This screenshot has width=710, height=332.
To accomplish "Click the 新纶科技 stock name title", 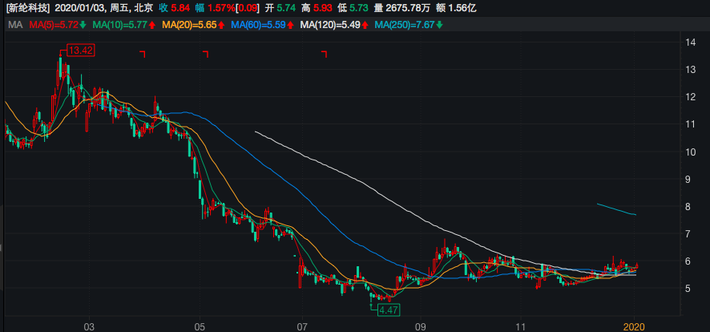I will (28, 7).
